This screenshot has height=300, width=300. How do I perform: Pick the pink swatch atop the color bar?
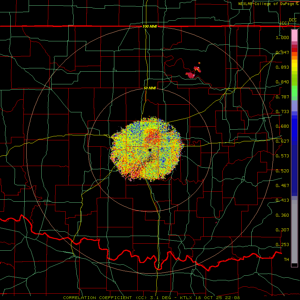(x=294, y=36)
